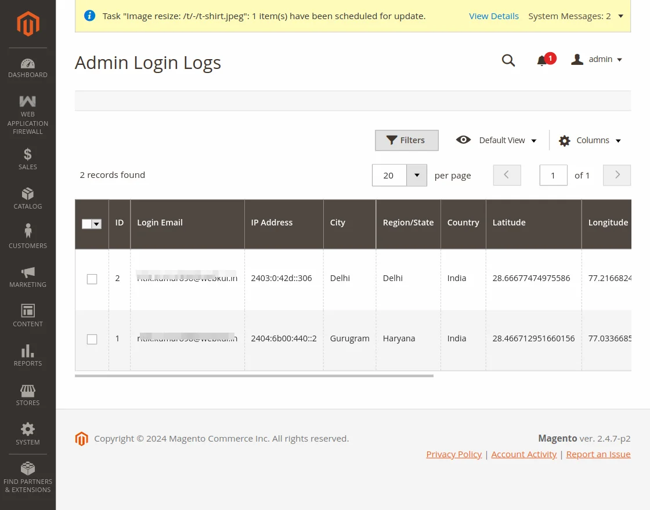The width and height of the screenshot is (650, 510).
Task: Open the Stores sidebar icon
Action: pyautogui.click(x=27, y=393)
